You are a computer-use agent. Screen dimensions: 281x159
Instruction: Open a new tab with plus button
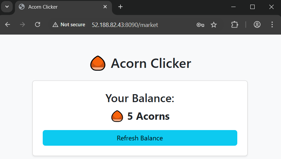point(120,7)
